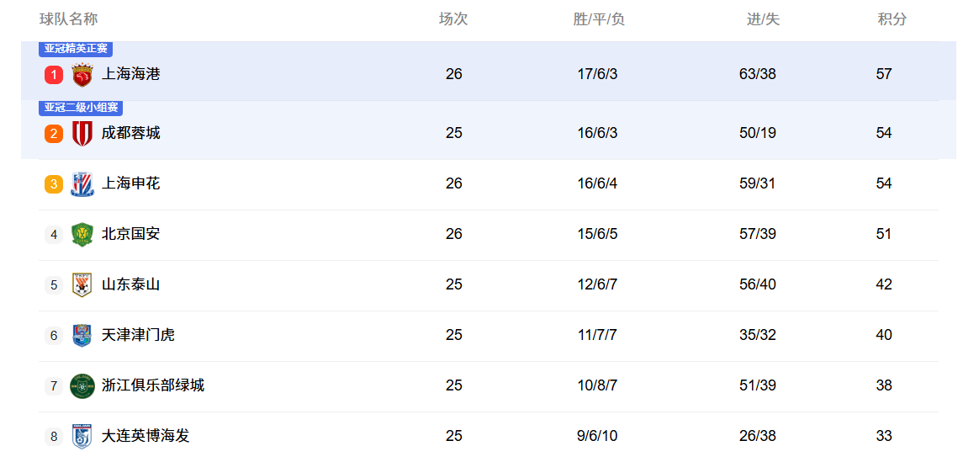Select the 浙江俱乐部绿城 round logo
979x462 pixels.
[x=82, y=385]
